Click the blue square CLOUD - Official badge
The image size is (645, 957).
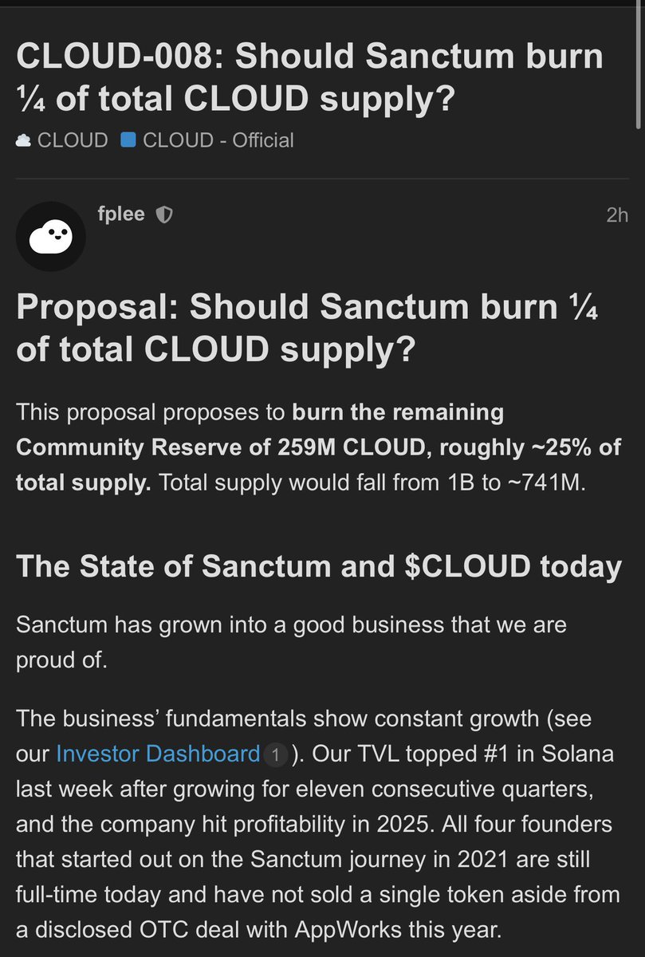128,140
